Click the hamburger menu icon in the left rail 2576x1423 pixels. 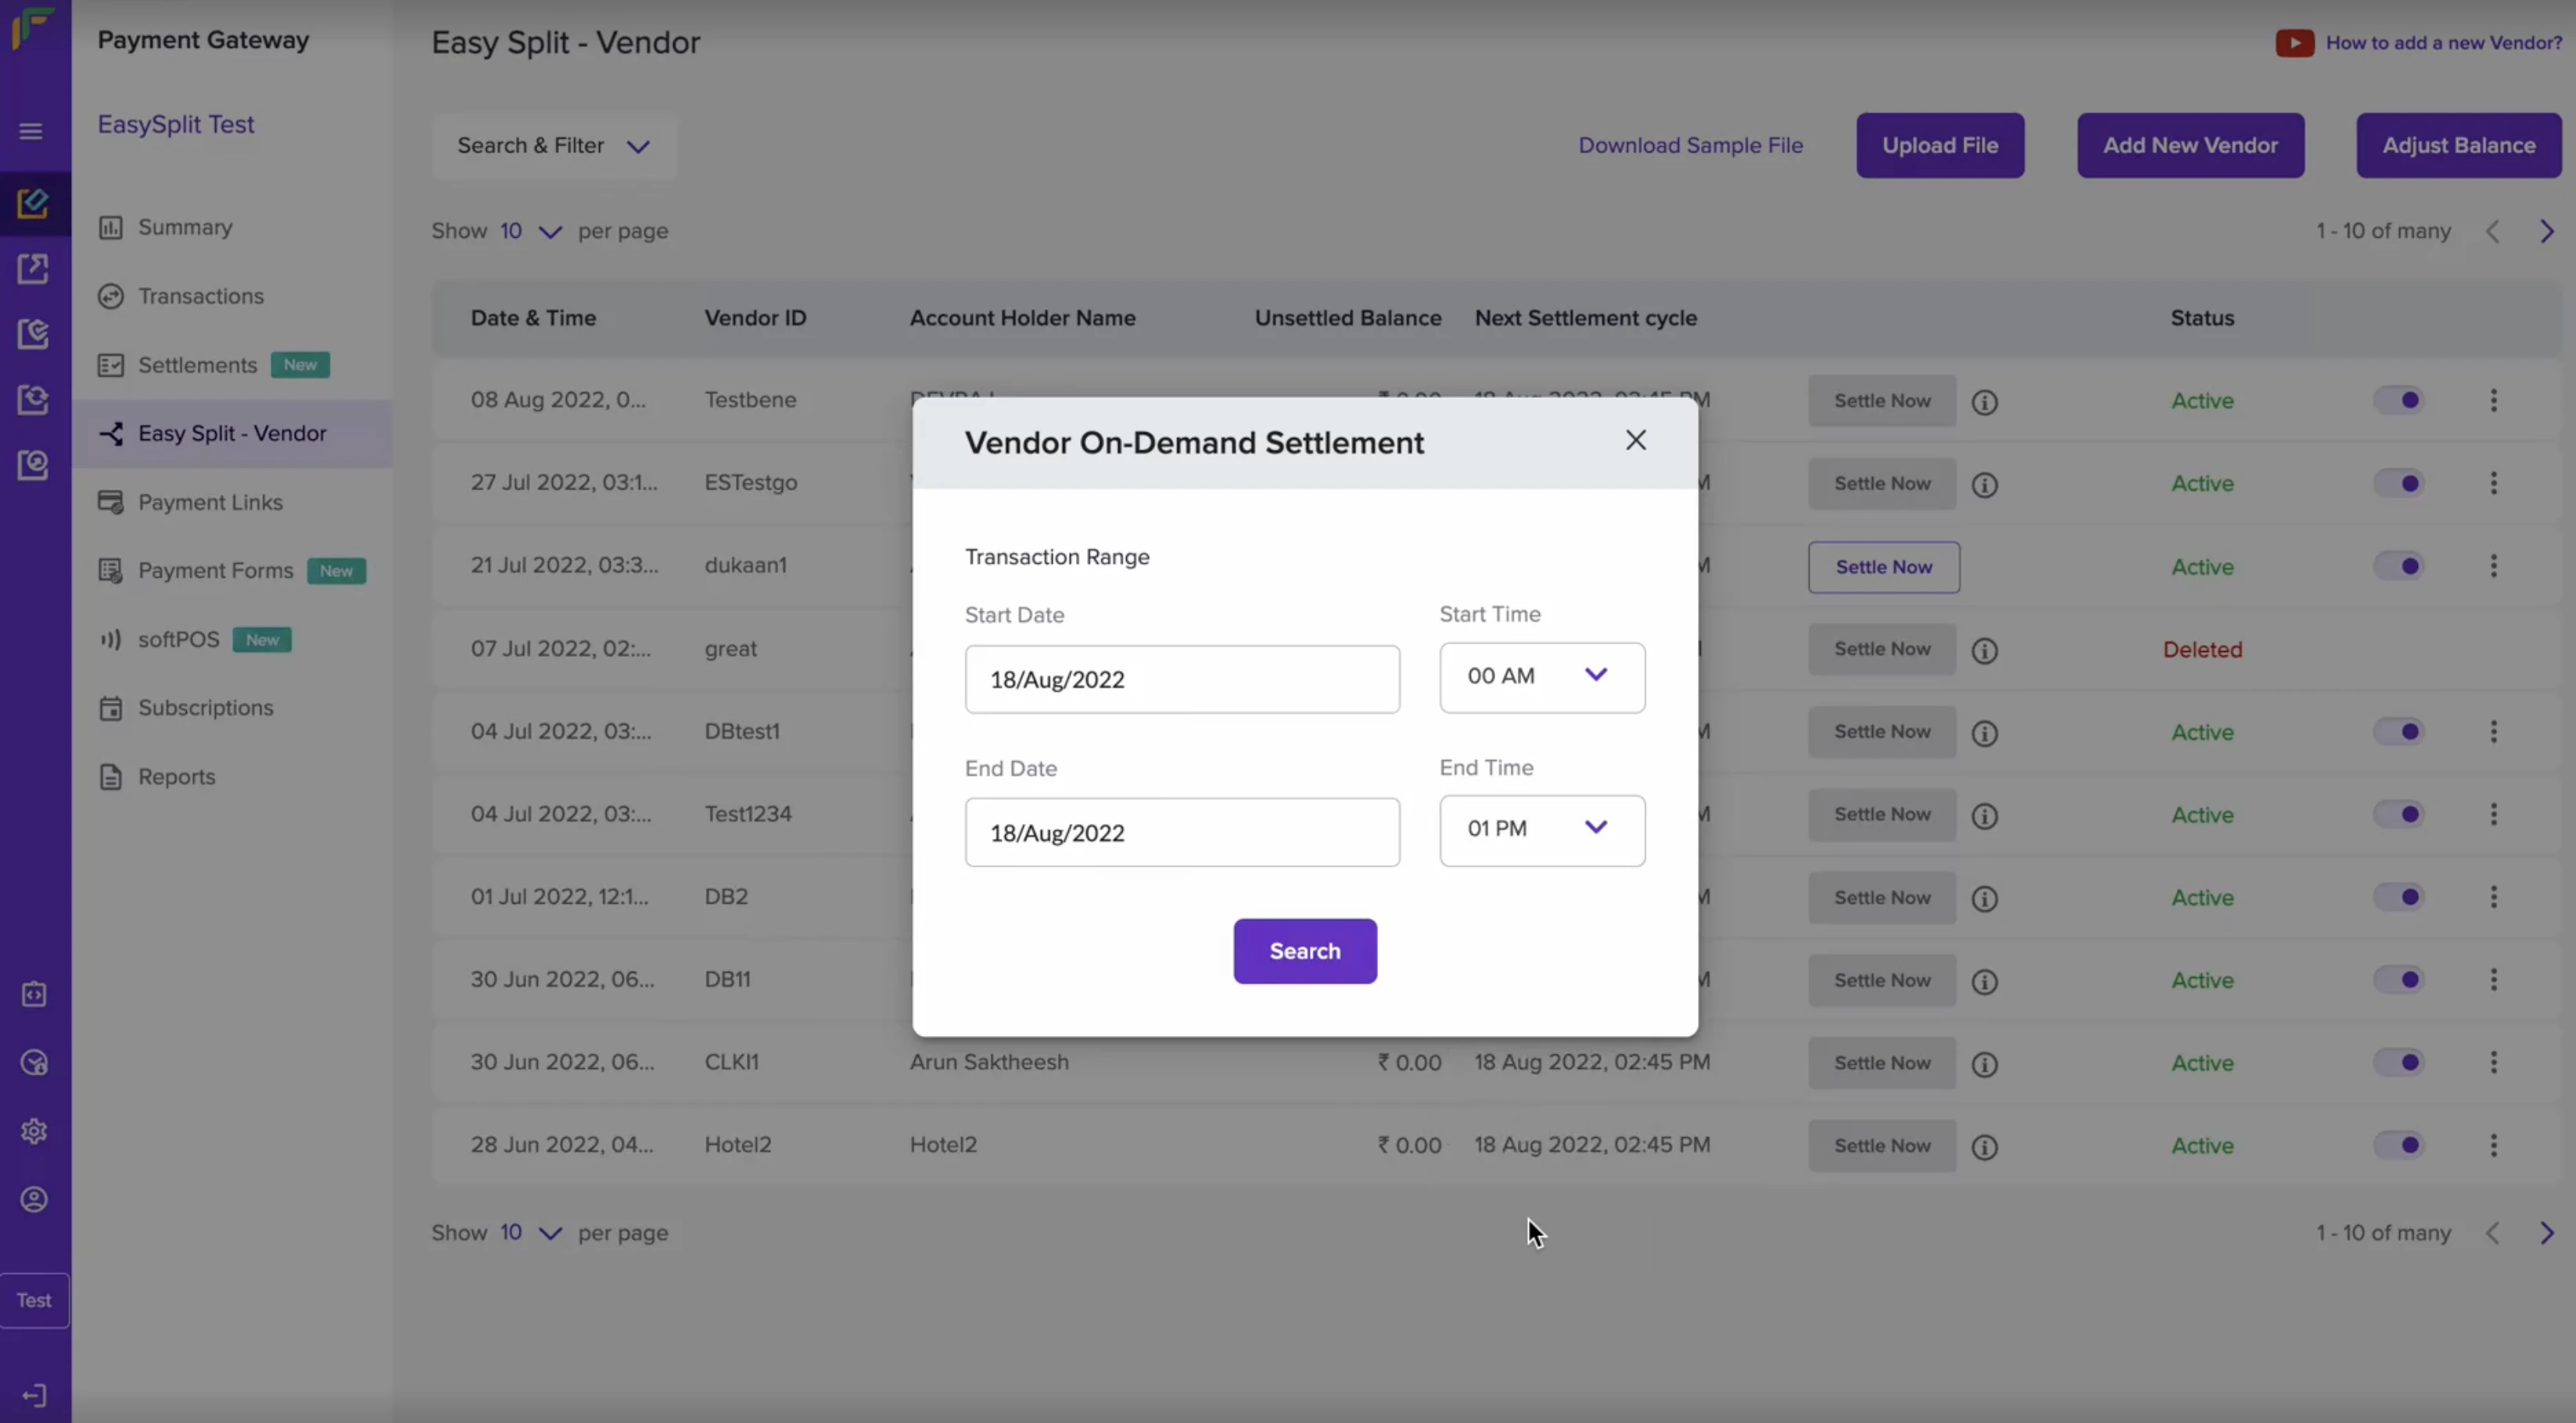tap(31, 131)
